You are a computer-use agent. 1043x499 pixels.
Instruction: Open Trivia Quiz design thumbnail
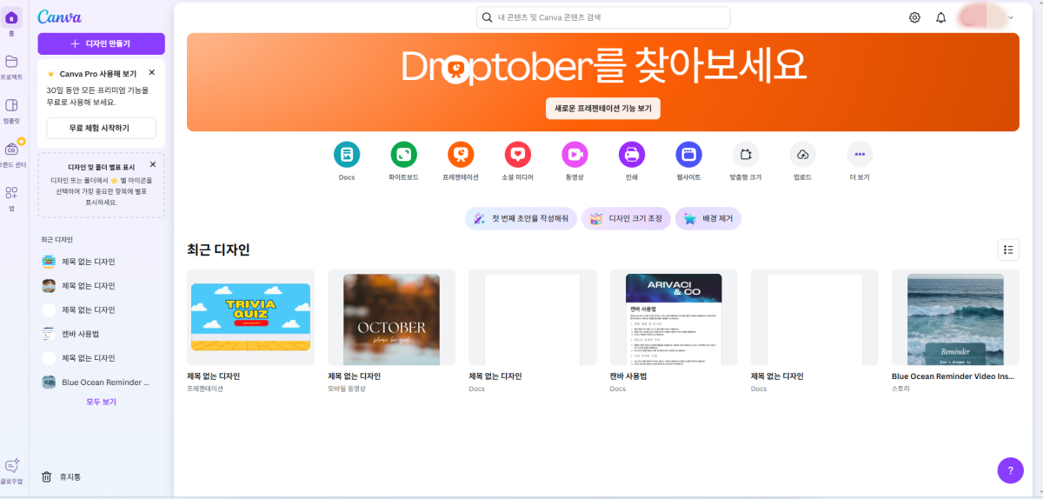pyautogui.click(x=250, y=316)
